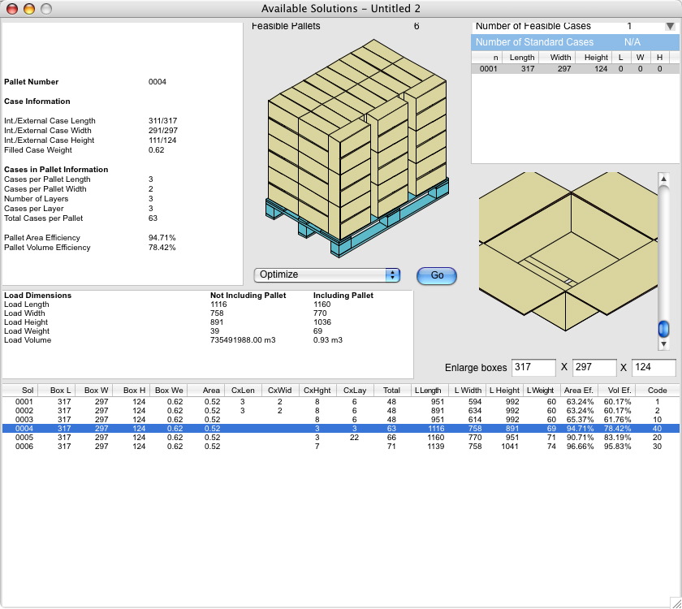Select solution row 0005
The height and width of the screenshot is (609, 682).
coord(340,438)
